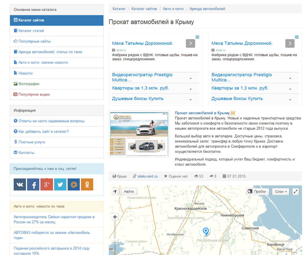Expand the map to fullscreen
Viewport: 308px width, 255px height.
296,192
